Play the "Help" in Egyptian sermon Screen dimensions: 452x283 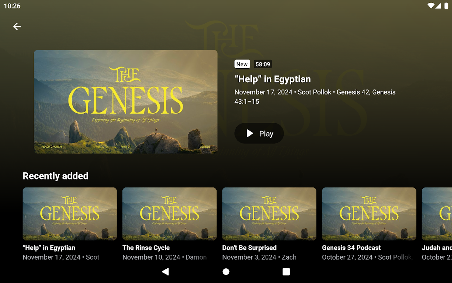pyautogui.click(x=259, y=133)
